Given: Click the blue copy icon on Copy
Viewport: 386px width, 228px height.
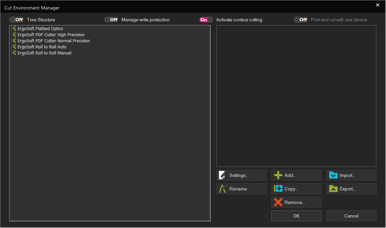Looking at the screenshot, I should [x=278, y=189].
